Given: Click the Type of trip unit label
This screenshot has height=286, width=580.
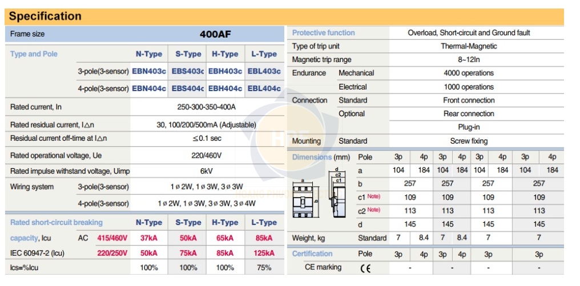Looking at the screenshot, I should 316,47.
